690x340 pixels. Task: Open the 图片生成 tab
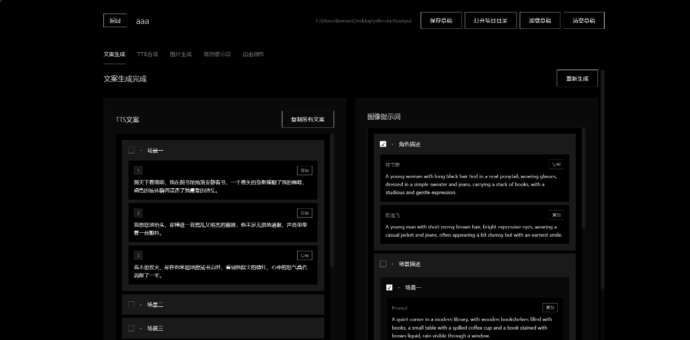(x=181, y=54)
